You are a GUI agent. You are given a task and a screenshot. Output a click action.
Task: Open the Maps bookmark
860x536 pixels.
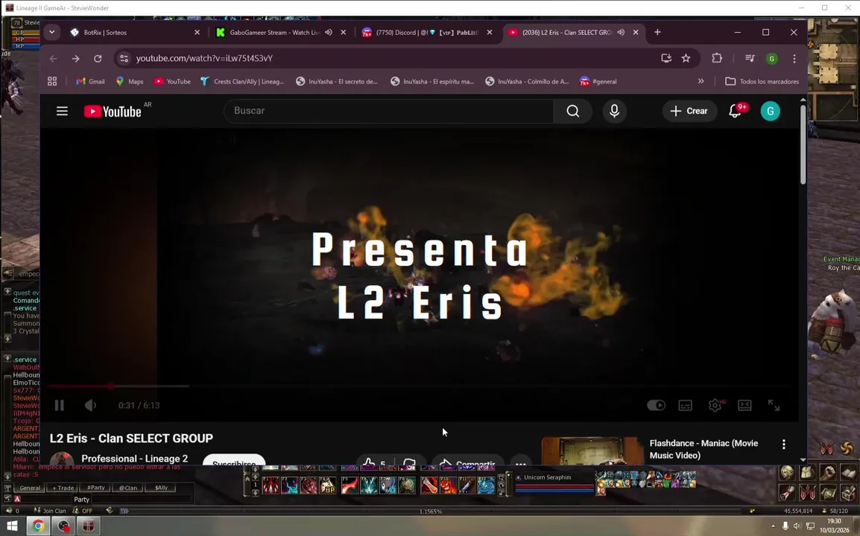(x=130, y=81)
